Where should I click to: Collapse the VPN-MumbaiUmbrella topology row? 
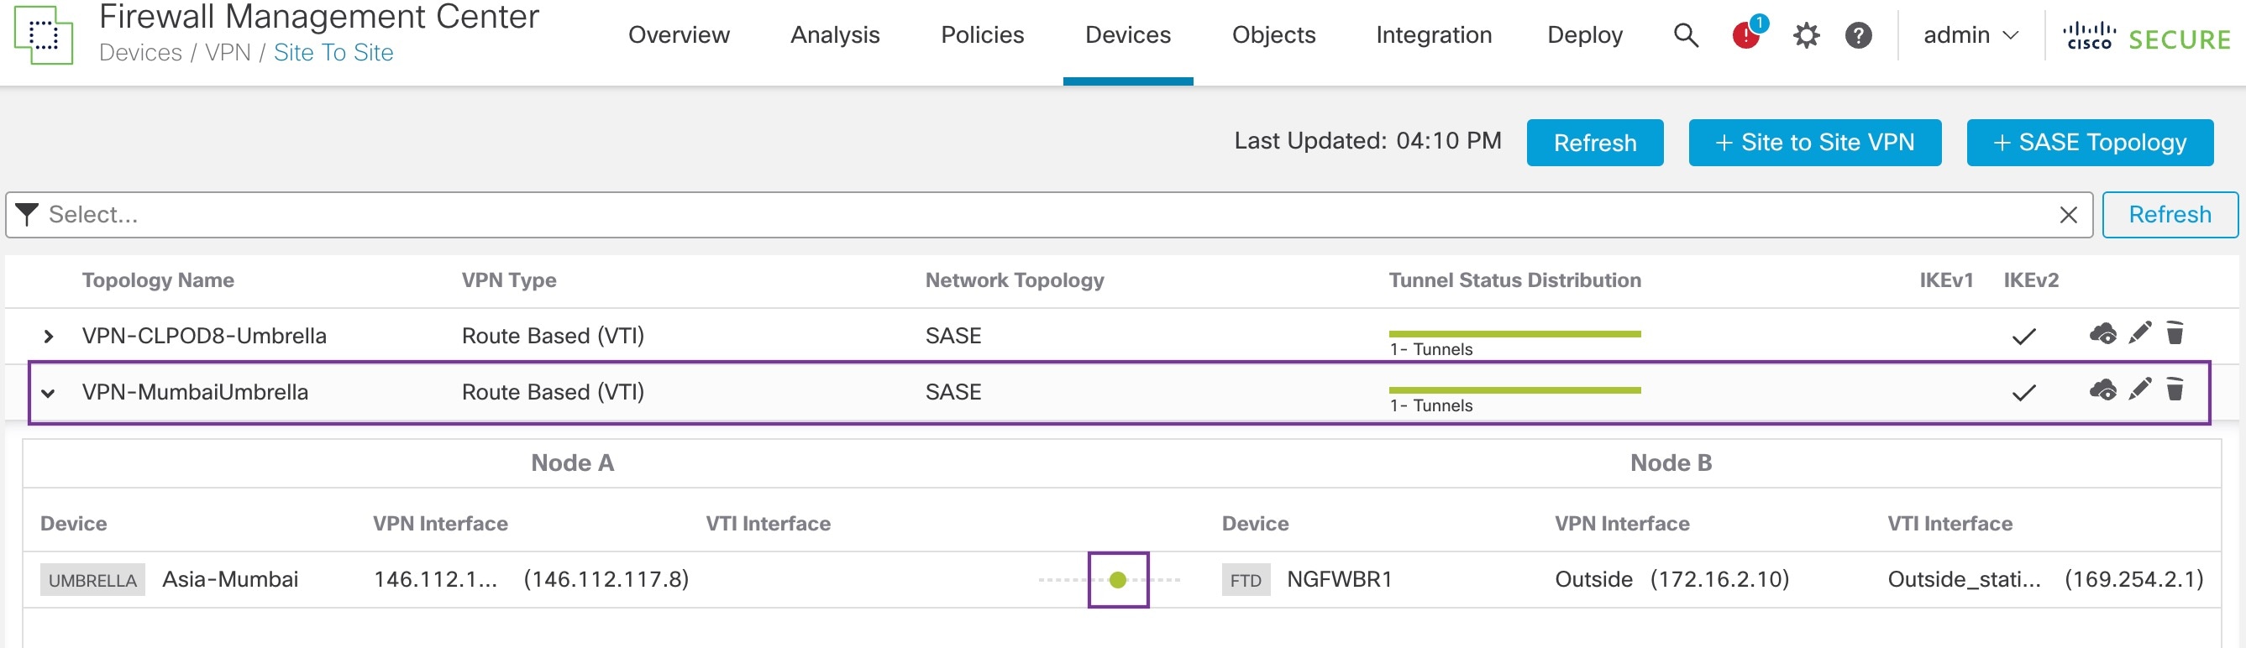49,393
